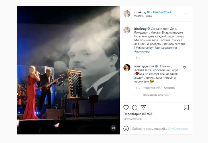Open the three-dot more options menu

[x=187, y=14]
